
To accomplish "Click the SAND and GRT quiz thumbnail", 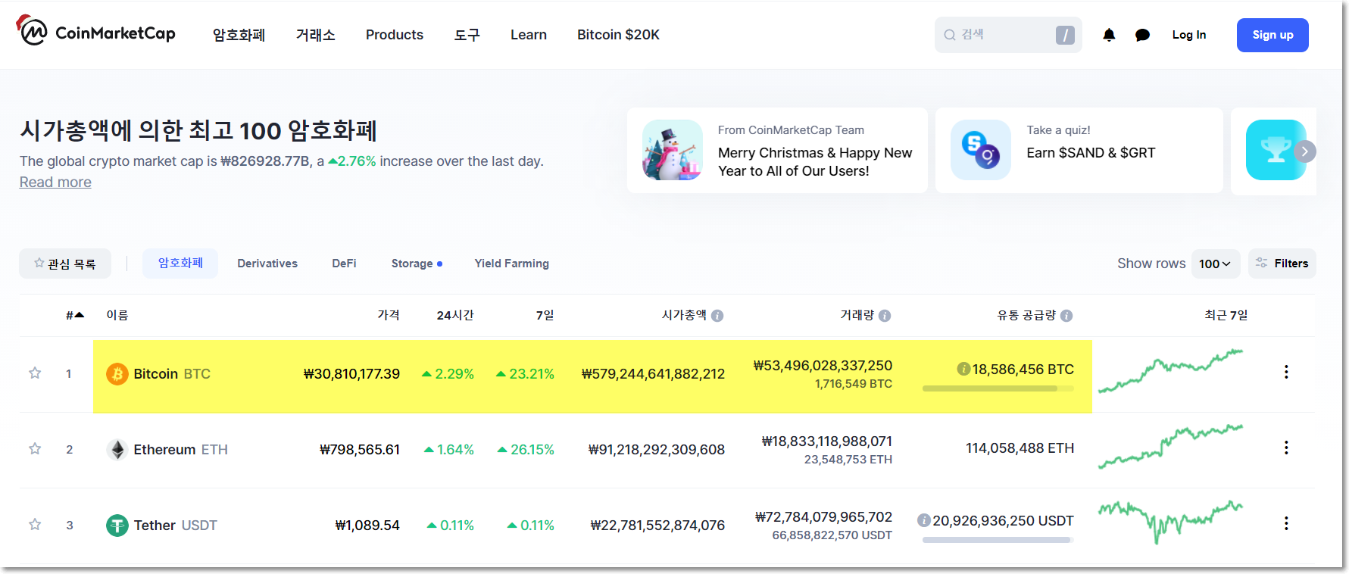I will pyautogui.click(x=981, y=150).
